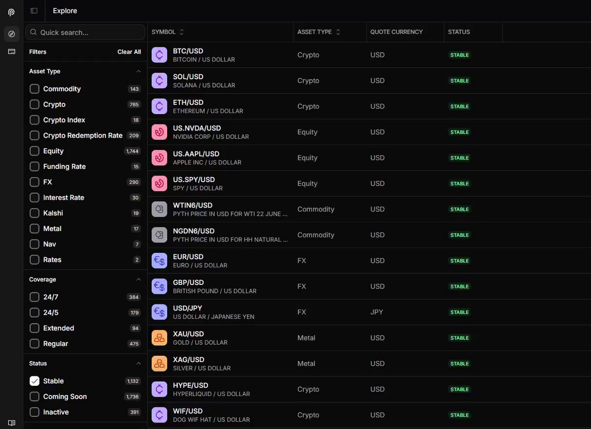Enable Crypto Redemption Rate filter
The image size is (591, 429).
[35, 135]
